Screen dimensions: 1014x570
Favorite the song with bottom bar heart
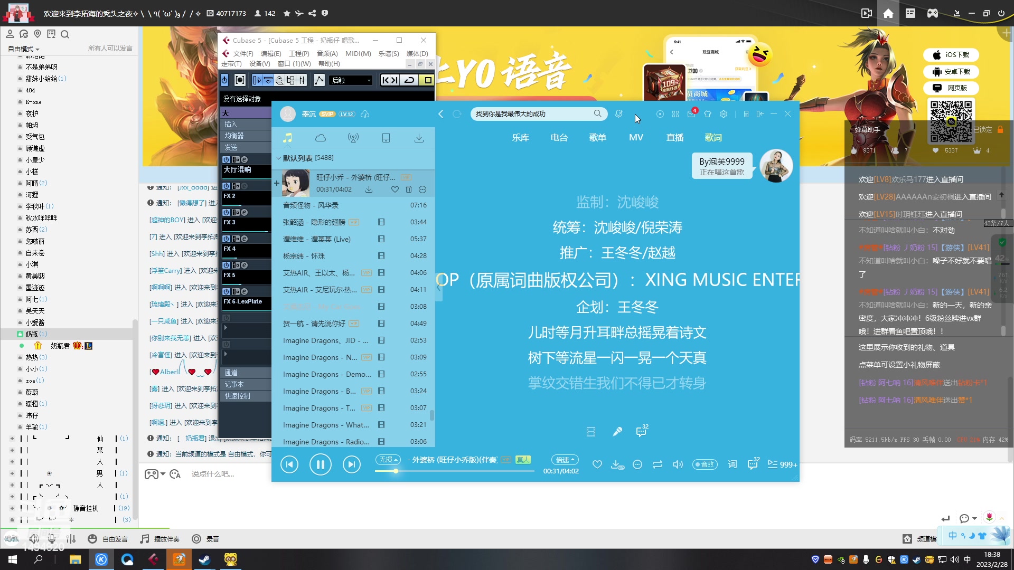597,464
